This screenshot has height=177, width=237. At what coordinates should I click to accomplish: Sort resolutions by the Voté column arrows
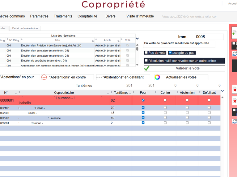coord(122,39)
